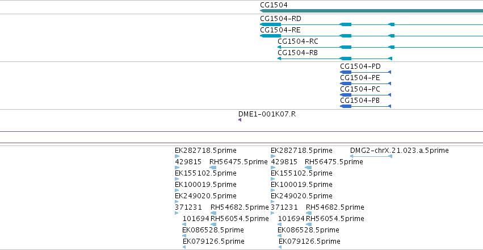
Task: Click the CG1504-RC transcript line glyph
Action: 380,47
